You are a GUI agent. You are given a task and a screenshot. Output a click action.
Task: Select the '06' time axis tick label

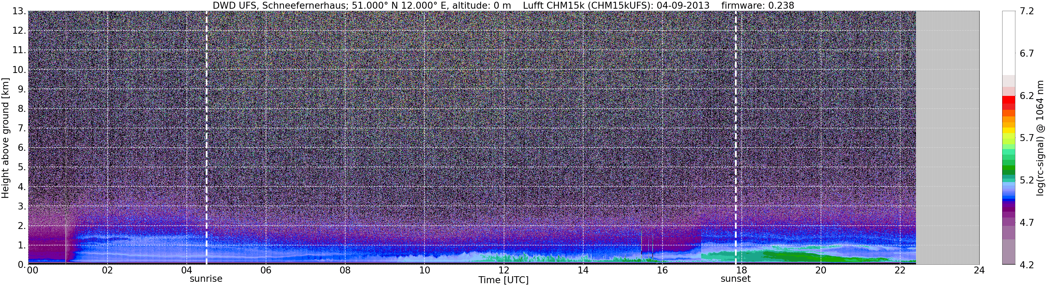click(x=266, y=270)
